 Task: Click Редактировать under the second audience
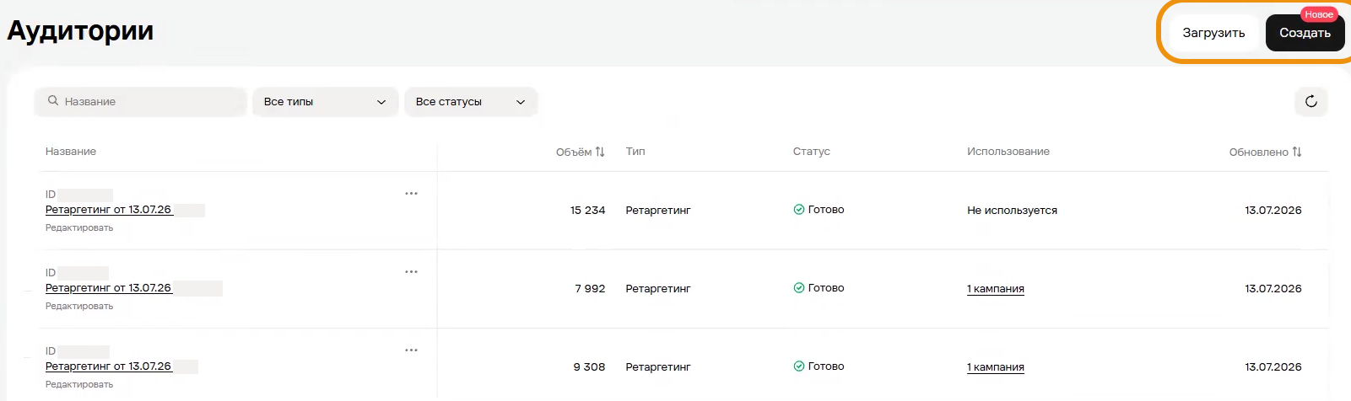point(79,306)
